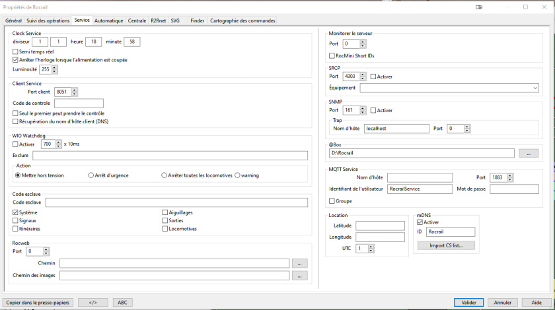Click the MQTT Nom d'hôte text field
The height and width of the screenshot is (310, 555).
coord(420,177)
